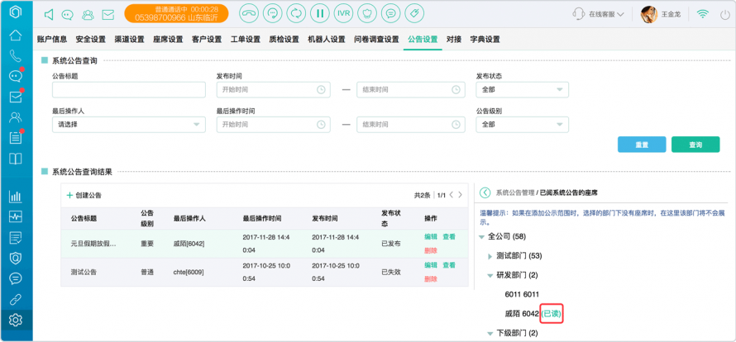This screenshot has height=342, width=736.
Task: Collapse the 全公司 (58) tree node
Action: click(x=481, y=237)
